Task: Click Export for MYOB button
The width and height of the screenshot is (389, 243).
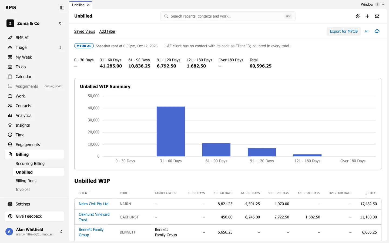Action: coord(344,31)
